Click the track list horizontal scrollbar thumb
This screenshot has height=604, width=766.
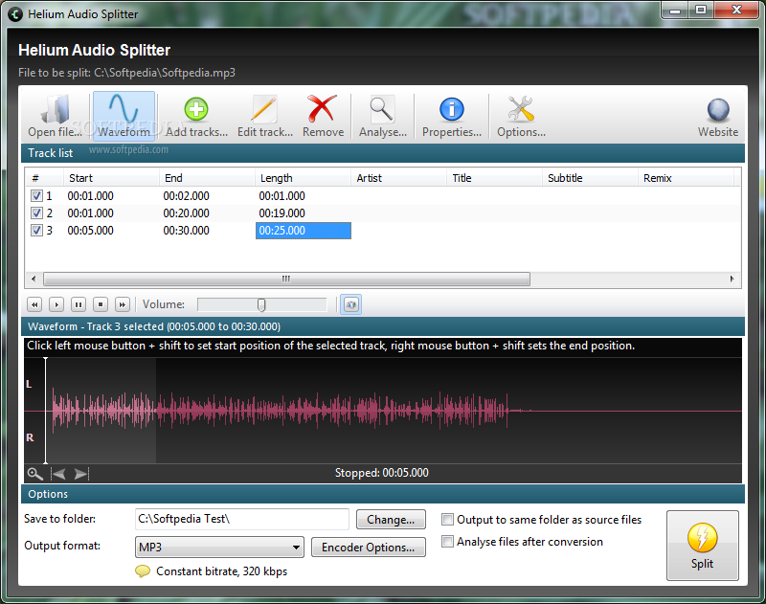tap(286, 279)
